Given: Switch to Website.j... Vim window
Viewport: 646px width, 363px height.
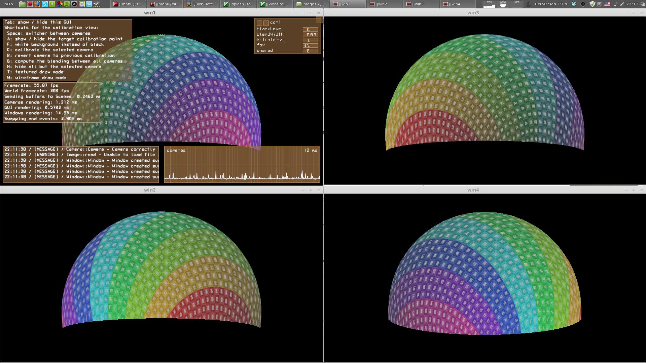Looking at the screenshot, I should [275, 4].
